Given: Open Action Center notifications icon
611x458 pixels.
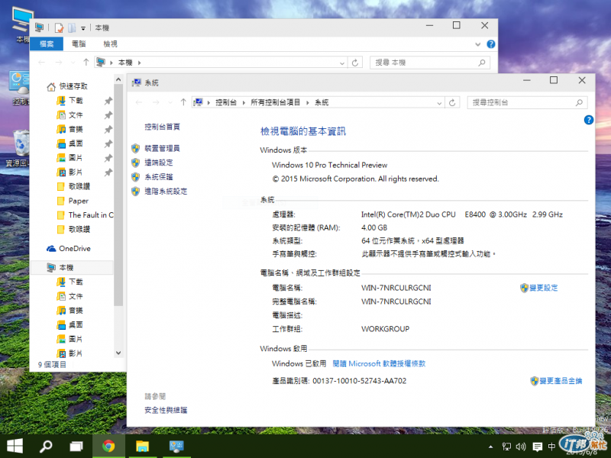Looking at the screenshot, I should pos(538,447).
